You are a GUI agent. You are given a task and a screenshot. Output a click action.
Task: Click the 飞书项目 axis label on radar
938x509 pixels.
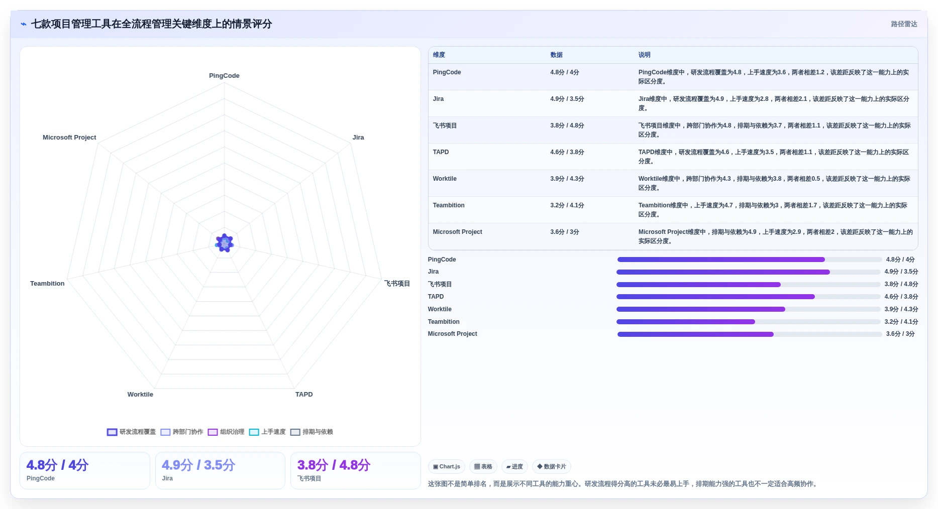tap(397, 284)
